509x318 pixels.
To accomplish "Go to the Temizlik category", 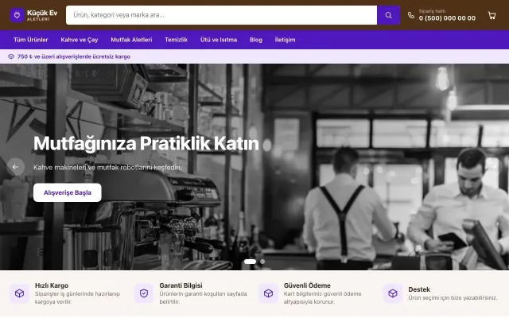I will pyautogui.click(x=176, y=40).
